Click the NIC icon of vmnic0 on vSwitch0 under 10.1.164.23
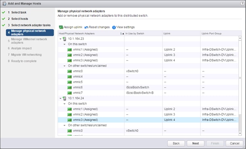The width and height of the screenshot is (246, 149). click(69, 71)
